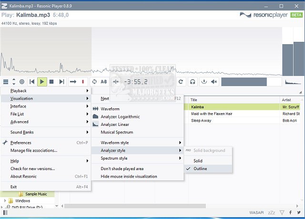
Task: Select Musical Spectrum visualization
Action: [137, 132]
